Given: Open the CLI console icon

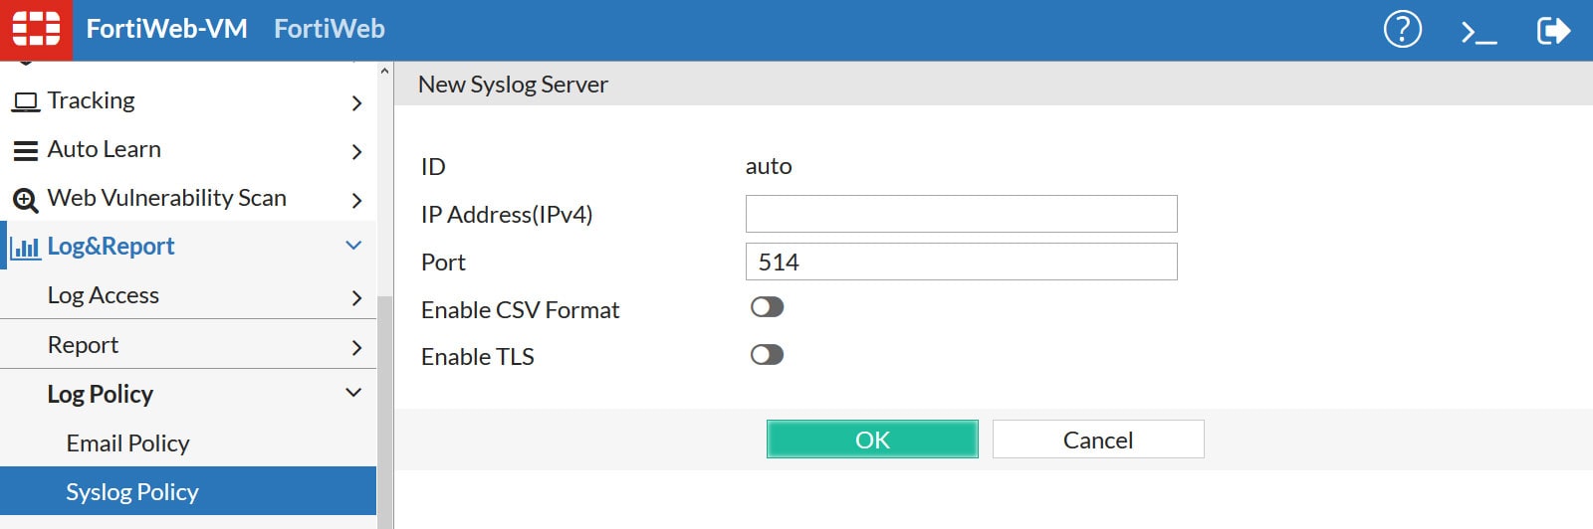Looking at the screenshot, I should pyautogui.click(x=1479, y=32).
